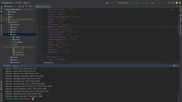Click ownables breadcrumb in navigation bar
The height and width of the screenshot is (102, 182).
pos(18,3)
